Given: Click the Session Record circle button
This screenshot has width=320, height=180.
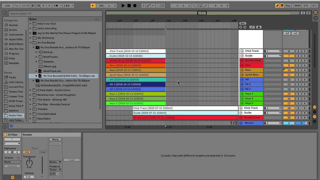Looking at the screenshot, I should pos(162,5).
